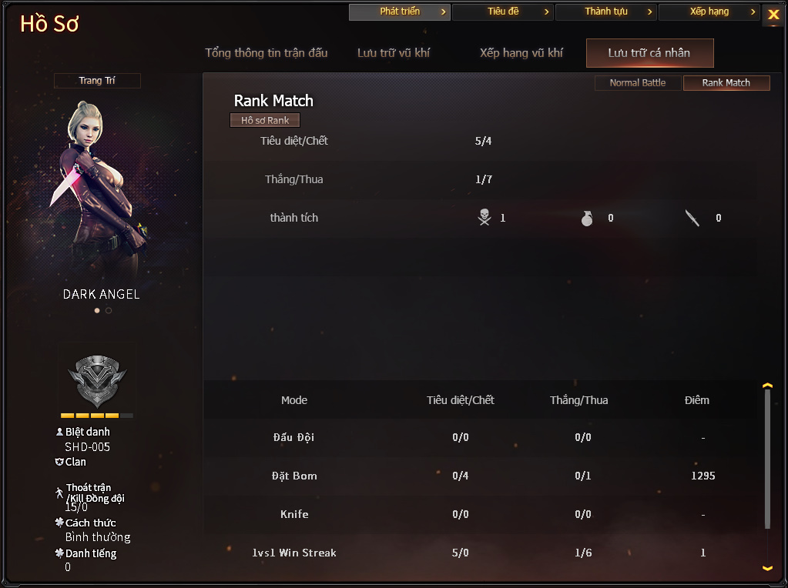Viewport: 788px width, 588px height.
Task: Click the Clan shield icon
Action: tap(59, 462)
